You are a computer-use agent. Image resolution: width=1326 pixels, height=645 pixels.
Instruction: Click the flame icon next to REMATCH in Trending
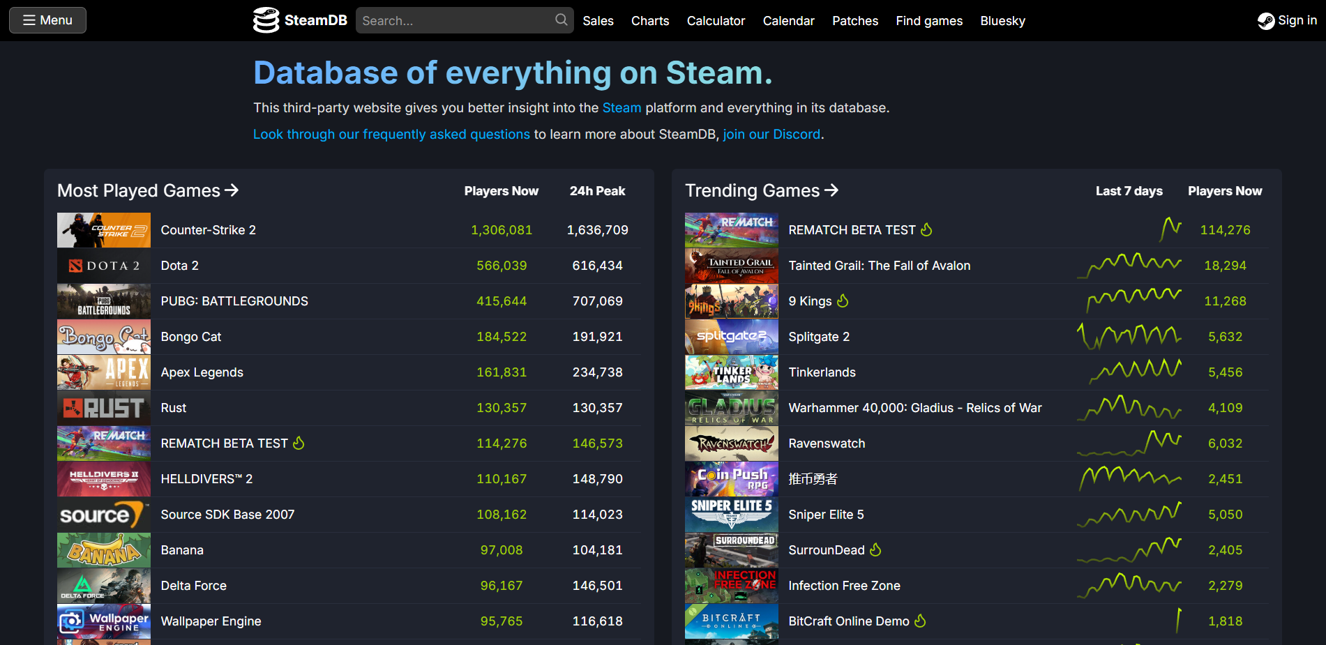pos(926,229)
